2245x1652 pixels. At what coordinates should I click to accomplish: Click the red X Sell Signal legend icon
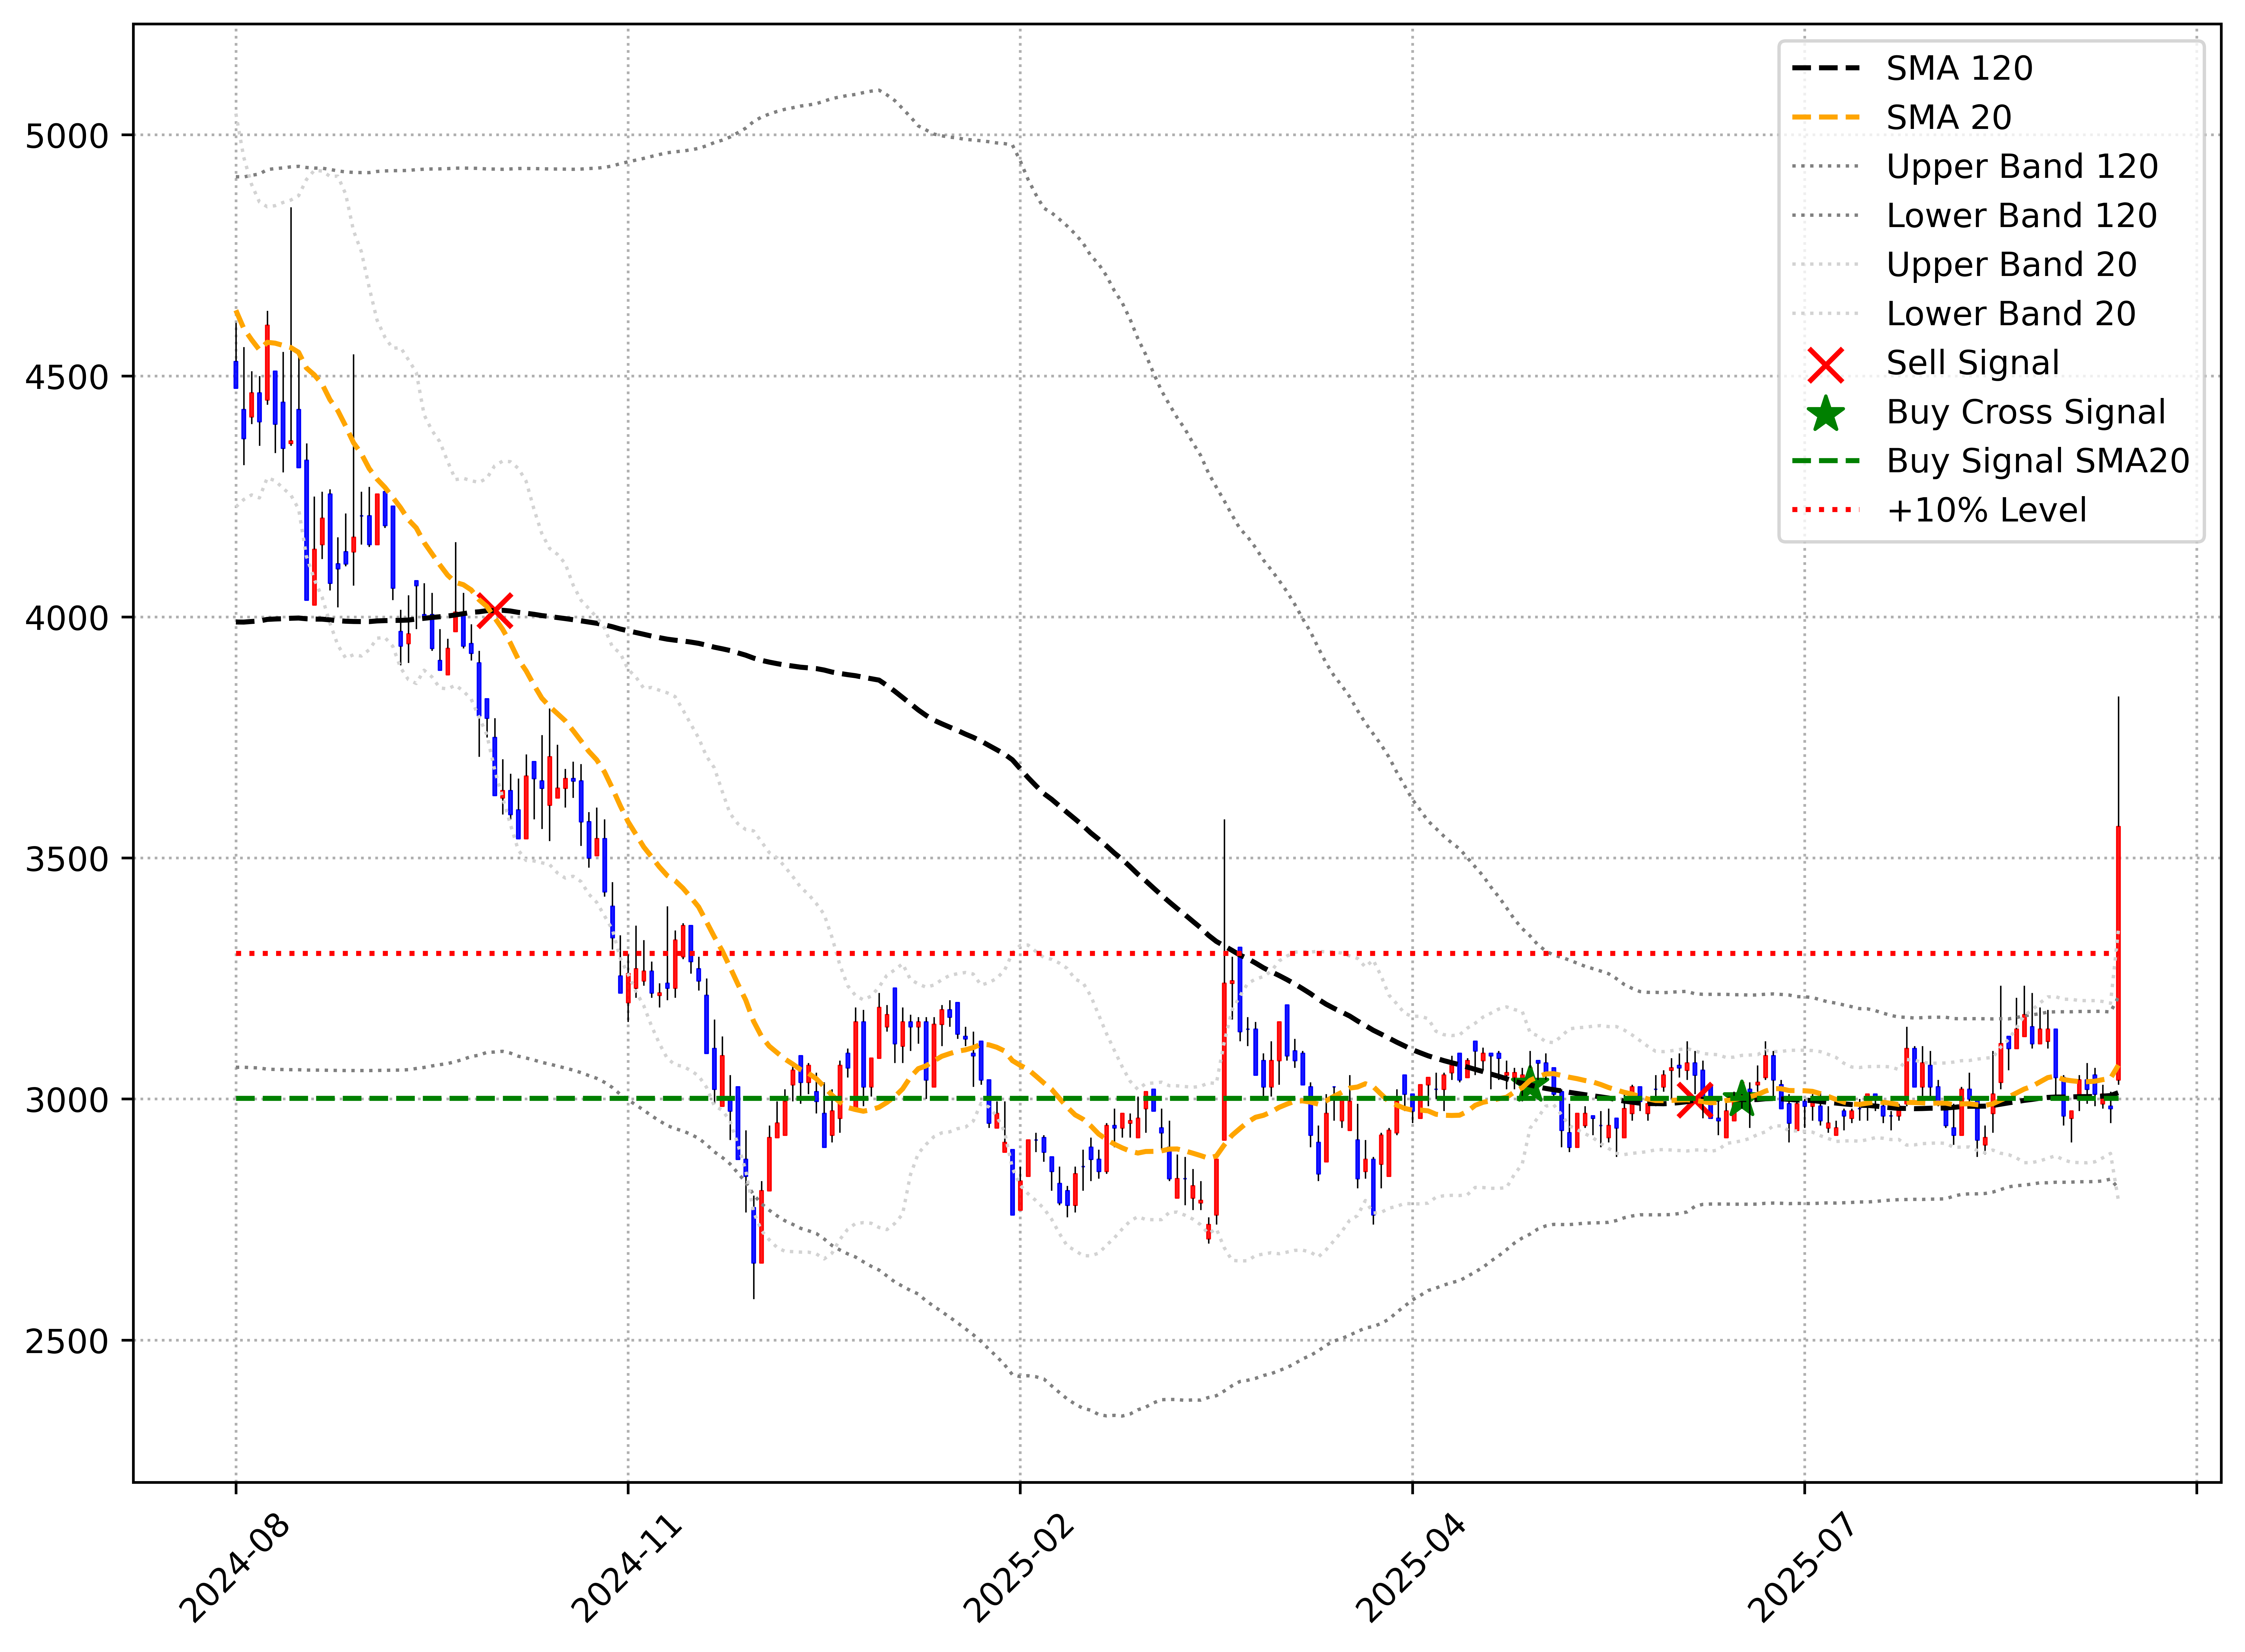[1826, 365]
